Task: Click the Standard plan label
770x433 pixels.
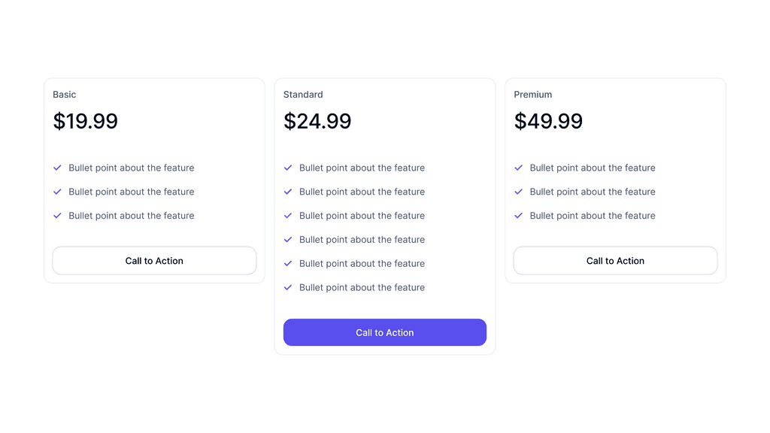Action: tap(303, 95)
